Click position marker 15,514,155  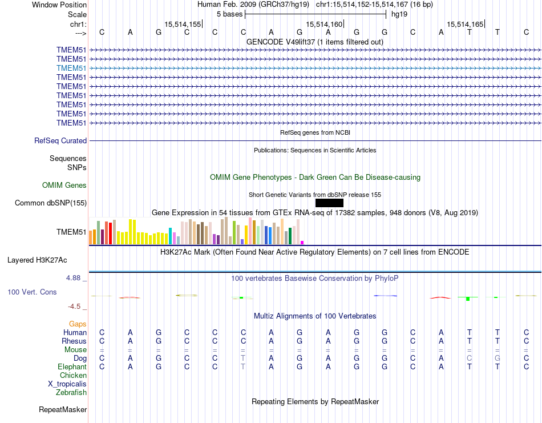(183, 24)
